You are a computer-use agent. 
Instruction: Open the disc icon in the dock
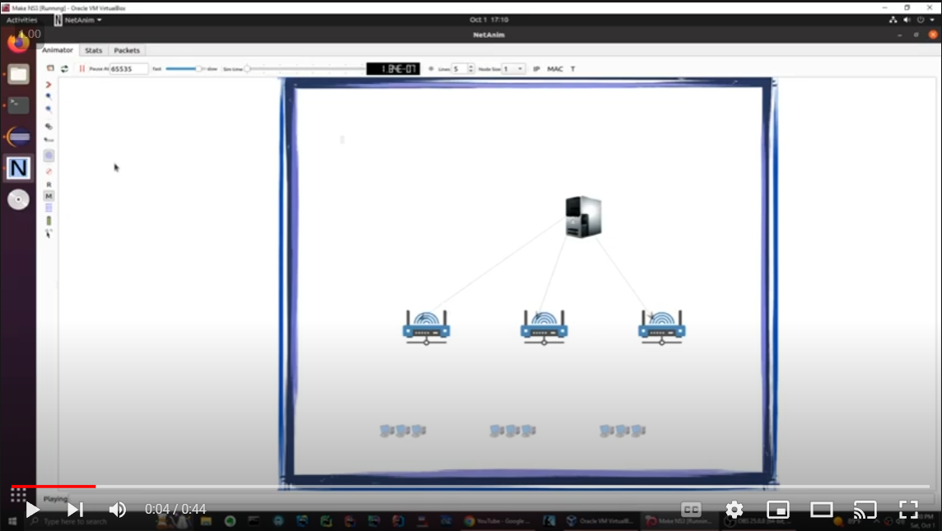(18, 199)
